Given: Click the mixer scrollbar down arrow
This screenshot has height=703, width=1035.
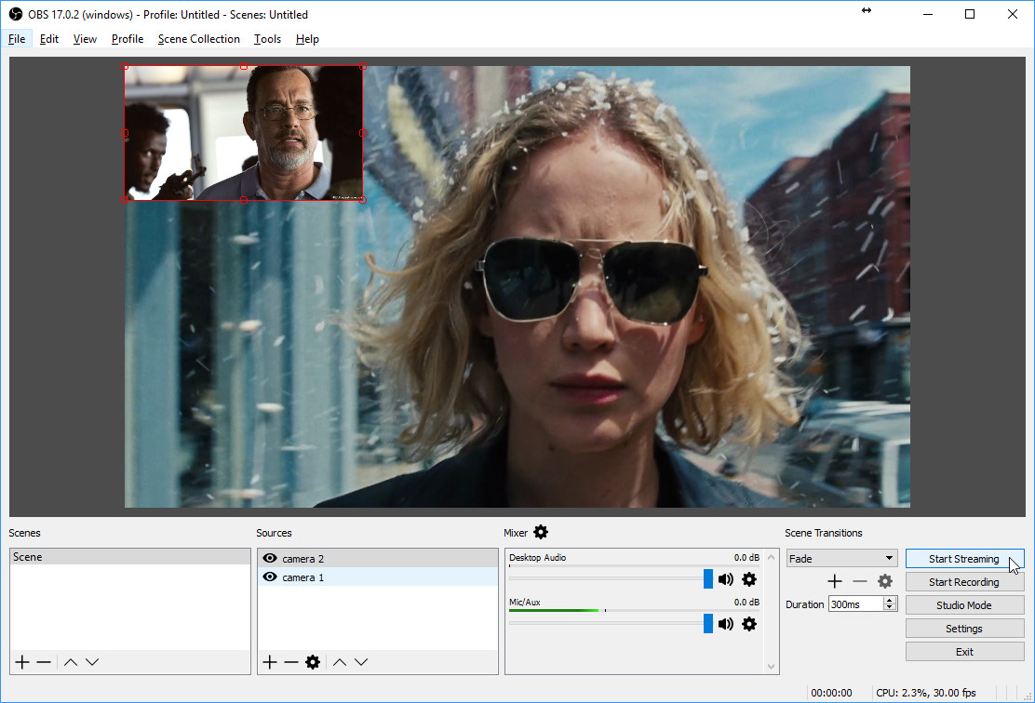Looking at the screenshot, I should tap(771, 666).
